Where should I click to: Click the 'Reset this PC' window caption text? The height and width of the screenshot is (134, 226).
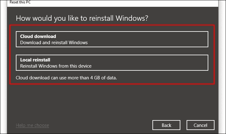point(20,2)
